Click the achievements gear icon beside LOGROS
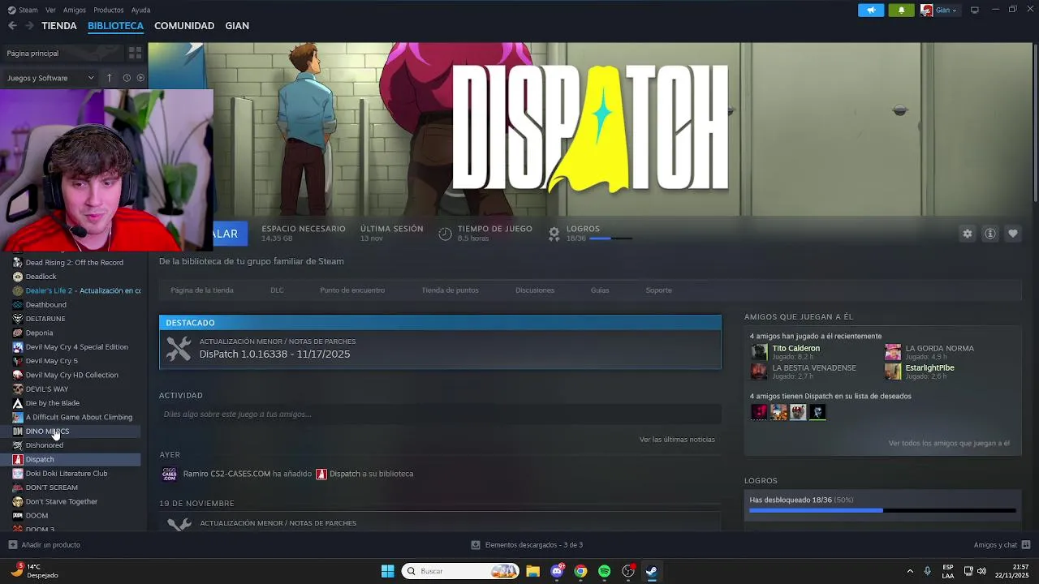The width and height of the screenshot is (1039, 584). pyautogui.click(x=554, y=234)
